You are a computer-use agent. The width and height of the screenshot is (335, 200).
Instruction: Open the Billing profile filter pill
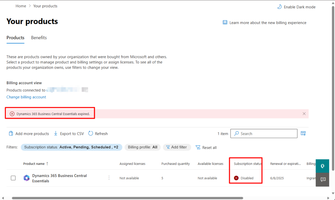pos(143,147)
